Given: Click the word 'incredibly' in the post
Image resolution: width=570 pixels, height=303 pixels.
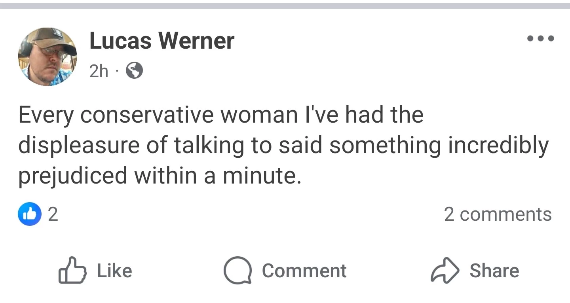Looking at the screenshot, I should (498, 145).
